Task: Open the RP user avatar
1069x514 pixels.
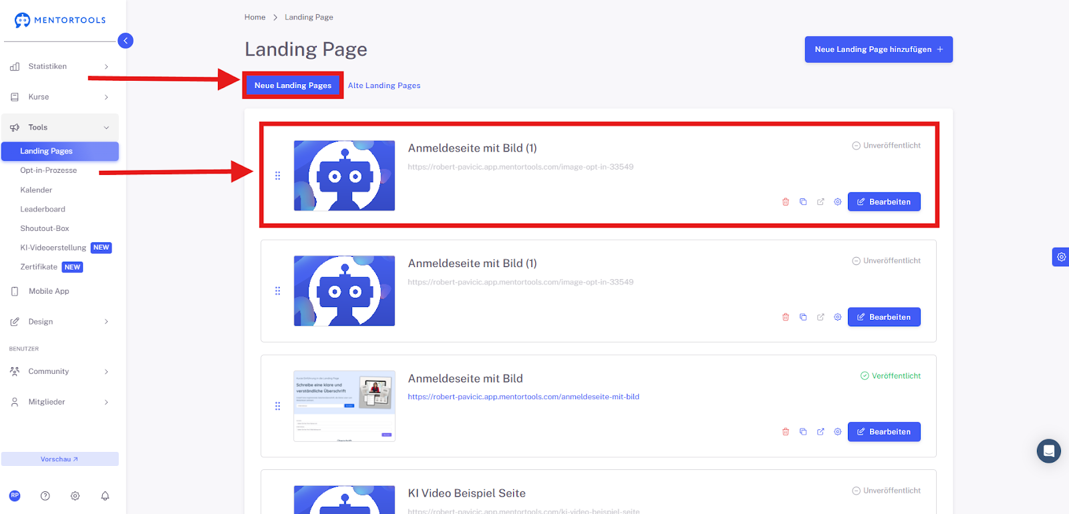Action: click(x=15, y=496)
